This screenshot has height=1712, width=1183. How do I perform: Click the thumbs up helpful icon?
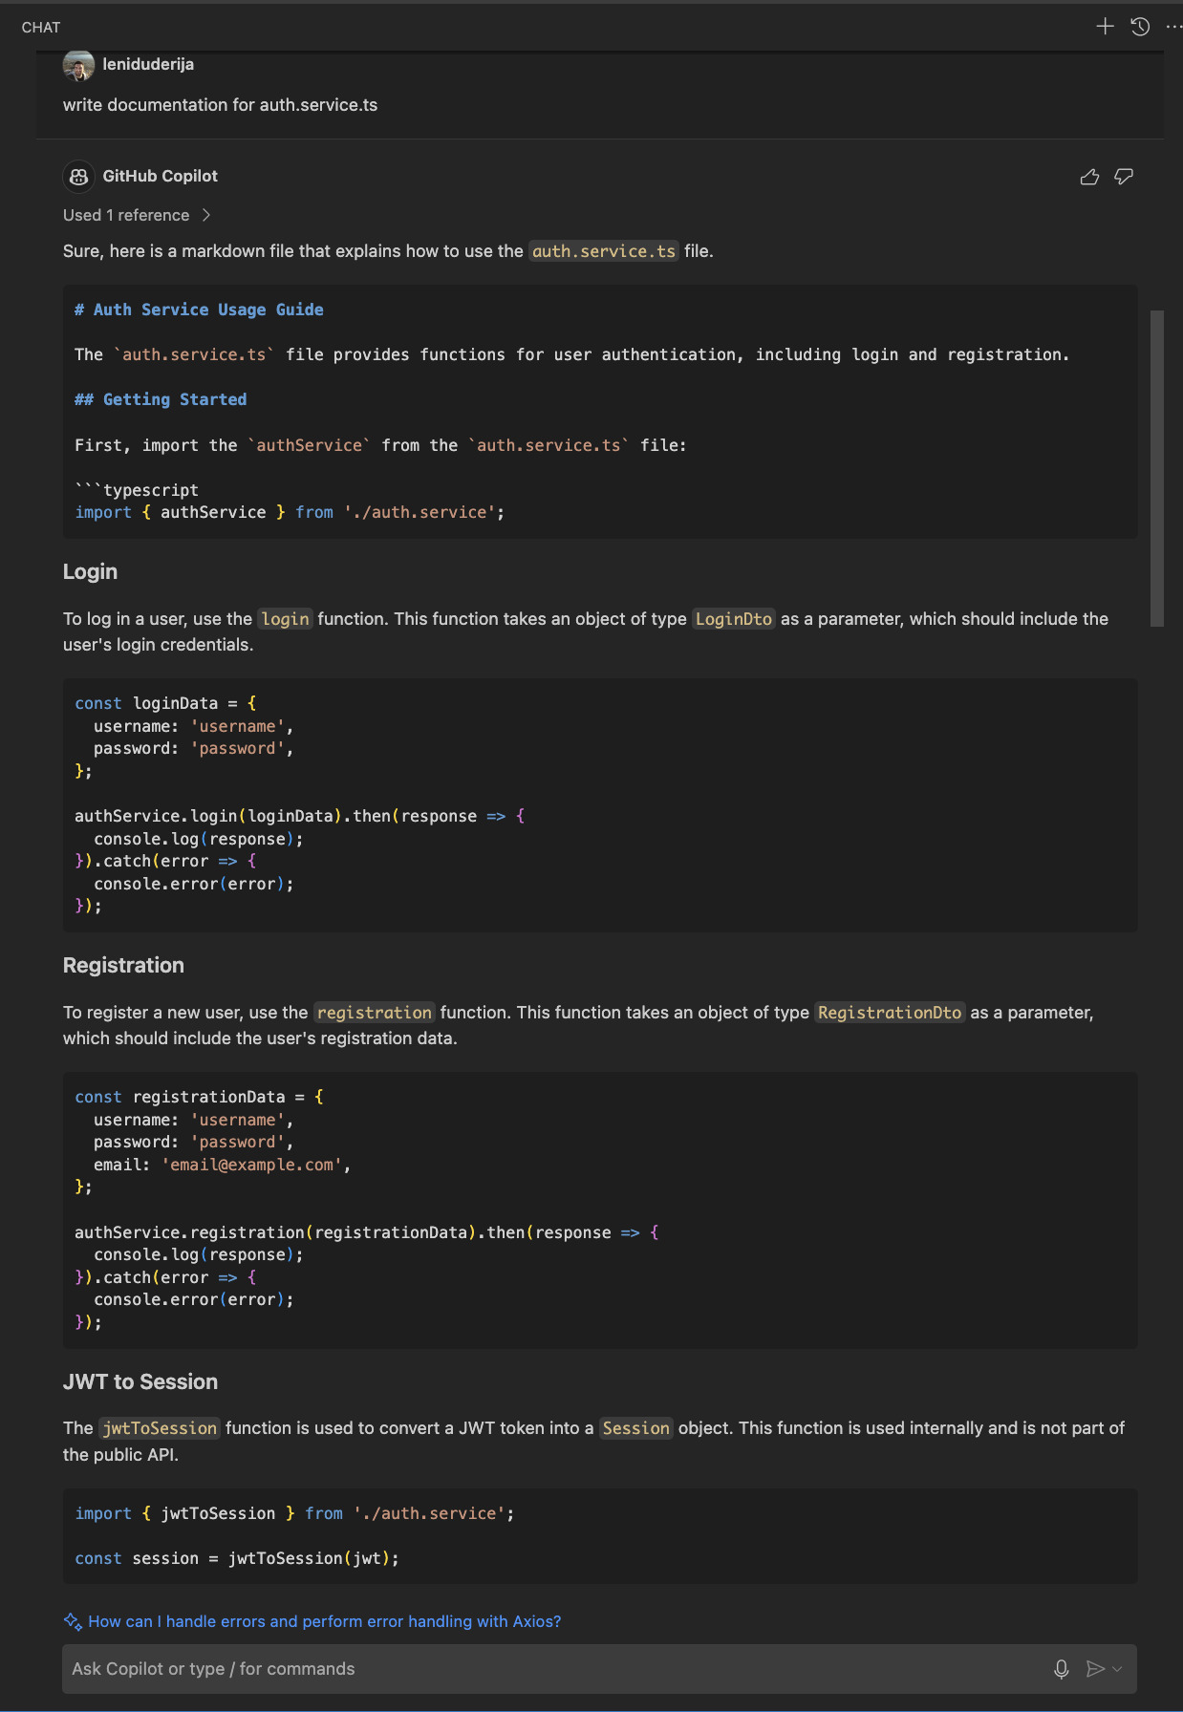pos(1089,177)
